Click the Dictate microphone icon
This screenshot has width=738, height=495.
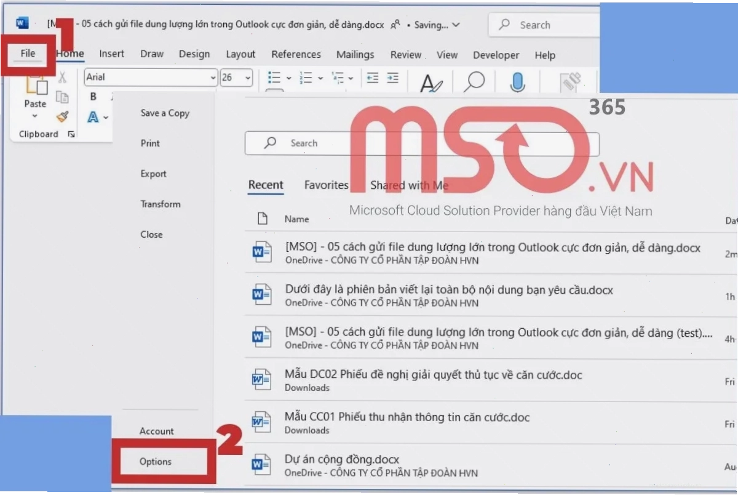click(x=517, y=82)
